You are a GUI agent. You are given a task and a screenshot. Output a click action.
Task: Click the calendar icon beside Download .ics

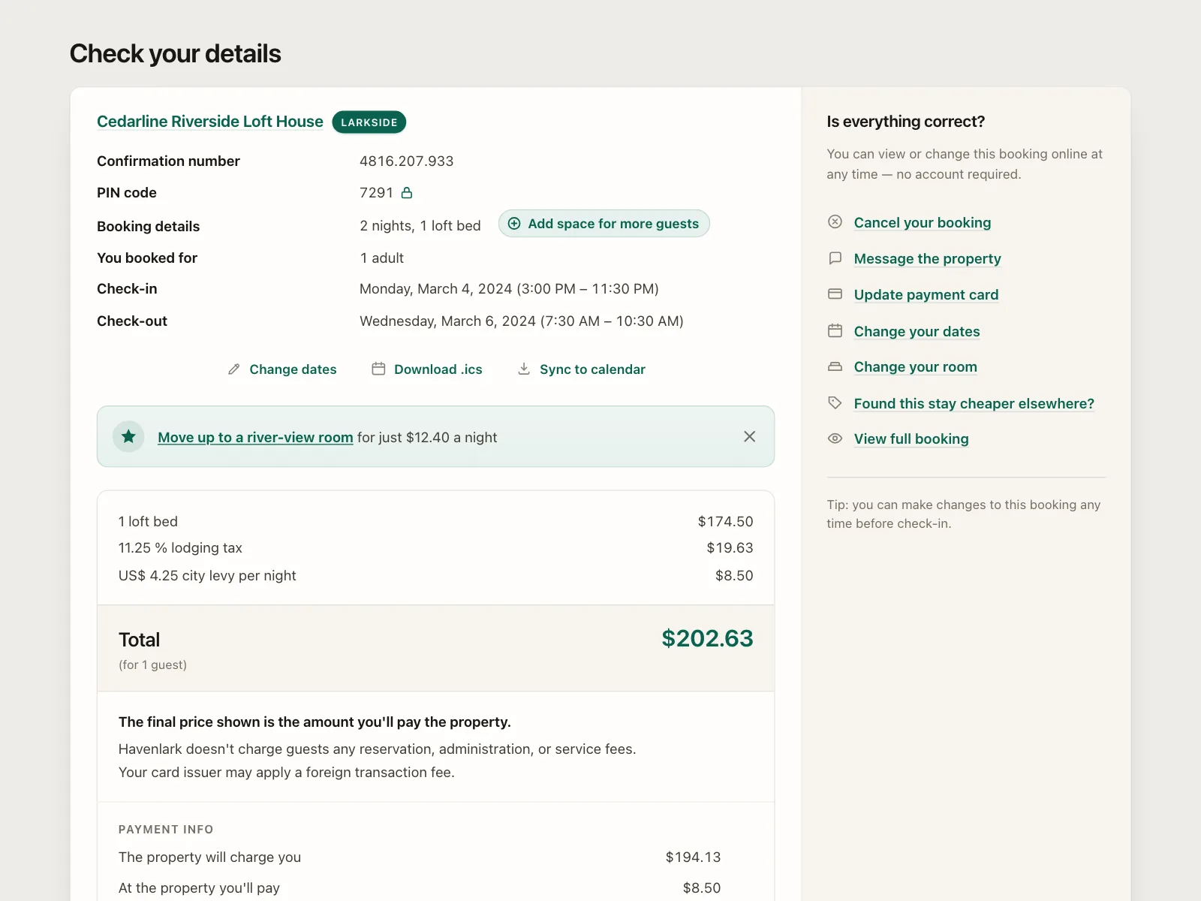378,369
